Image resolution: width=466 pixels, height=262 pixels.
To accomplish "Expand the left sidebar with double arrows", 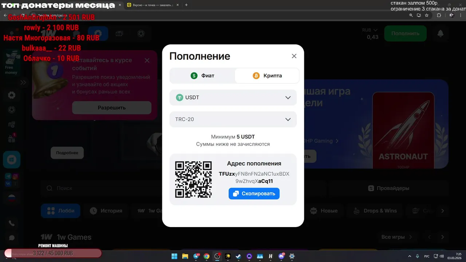I will pos(23,83).
